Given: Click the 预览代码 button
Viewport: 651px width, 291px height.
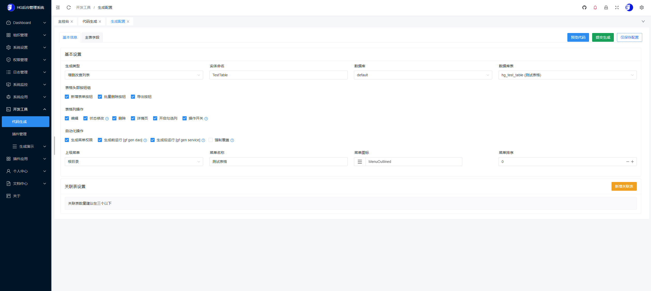Looking at the screenshot, I should (578, 37).
